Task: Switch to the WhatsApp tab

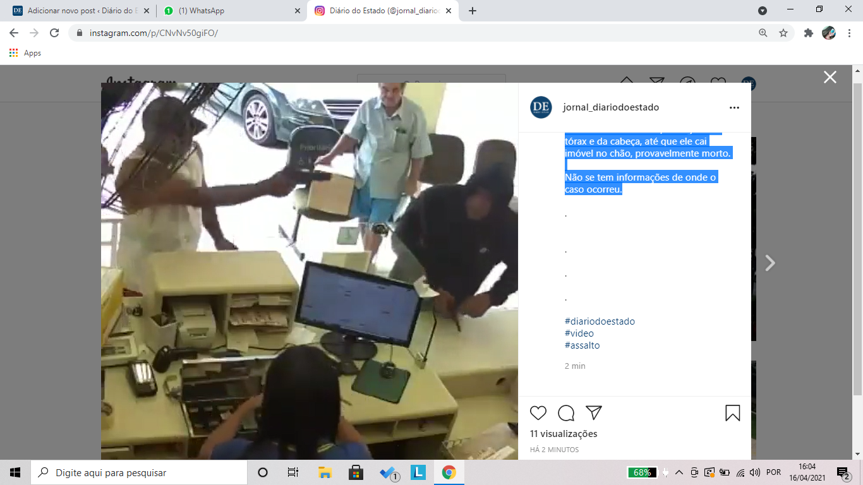Action: tap(231, 11)
